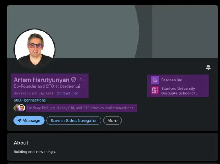Open Artem Harutyunyan's profile photo
Image resolution: width=220 pixels, height=164 pixels.
tap(35, 49)
